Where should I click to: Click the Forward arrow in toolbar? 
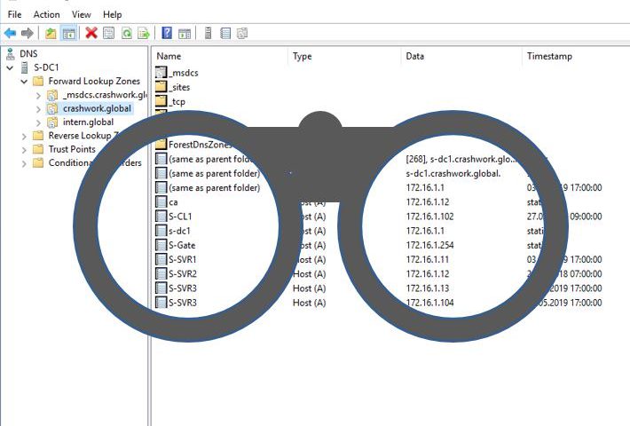(x=27, y=33)
